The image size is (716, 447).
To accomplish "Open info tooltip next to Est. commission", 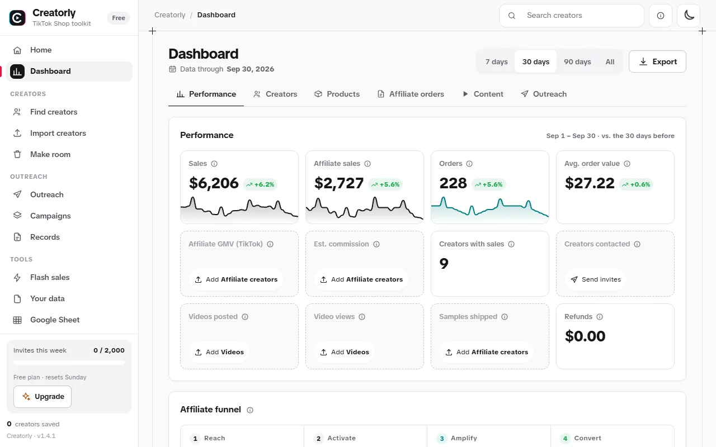I will (376, 244).
